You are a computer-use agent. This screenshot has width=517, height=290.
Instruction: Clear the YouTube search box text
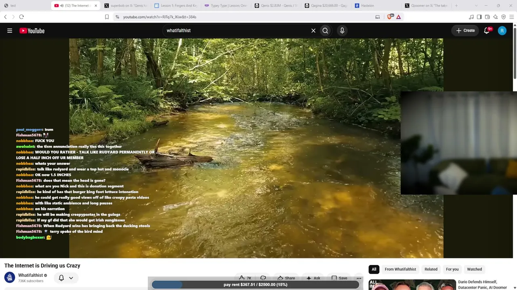click(313, 31)
